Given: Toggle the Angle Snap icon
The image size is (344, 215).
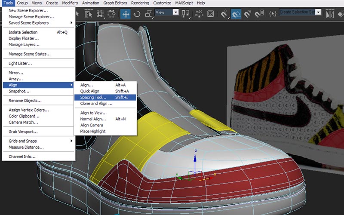Looking at the screenshot, I should [236, 14].
